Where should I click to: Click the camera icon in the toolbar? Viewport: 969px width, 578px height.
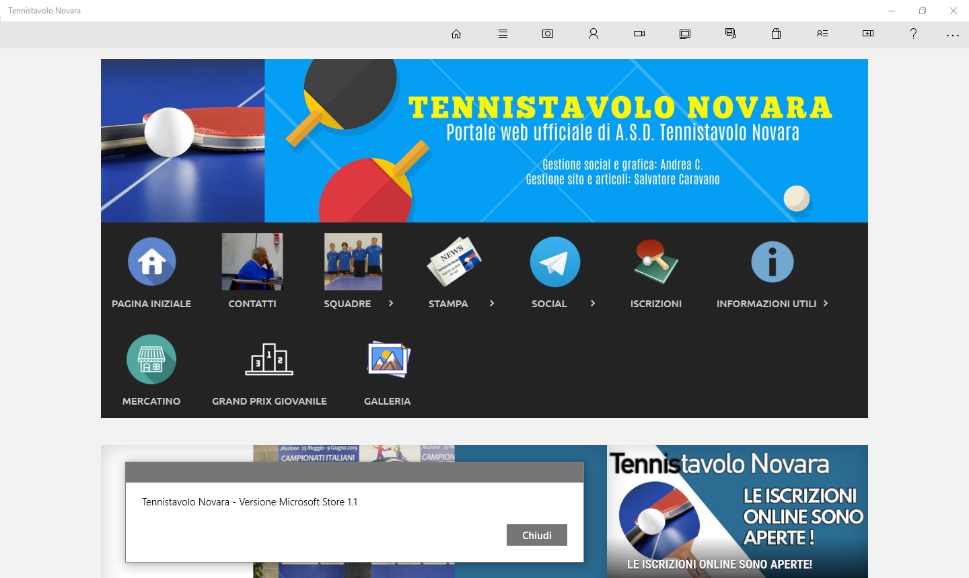coord(548,34)
